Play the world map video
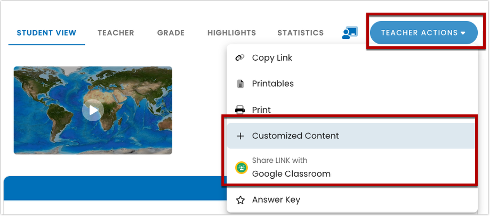Screen dimensions: 490x216 click(x=93, y=110)
